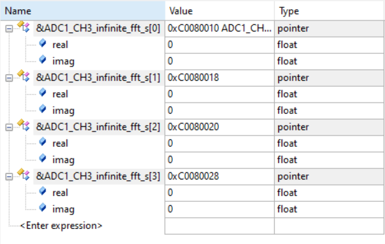Click pointer icon of ADC1_CH3_infinite_fft_s[0]
The width and height of the screenshot is (385, 244).
coord(23,27)
